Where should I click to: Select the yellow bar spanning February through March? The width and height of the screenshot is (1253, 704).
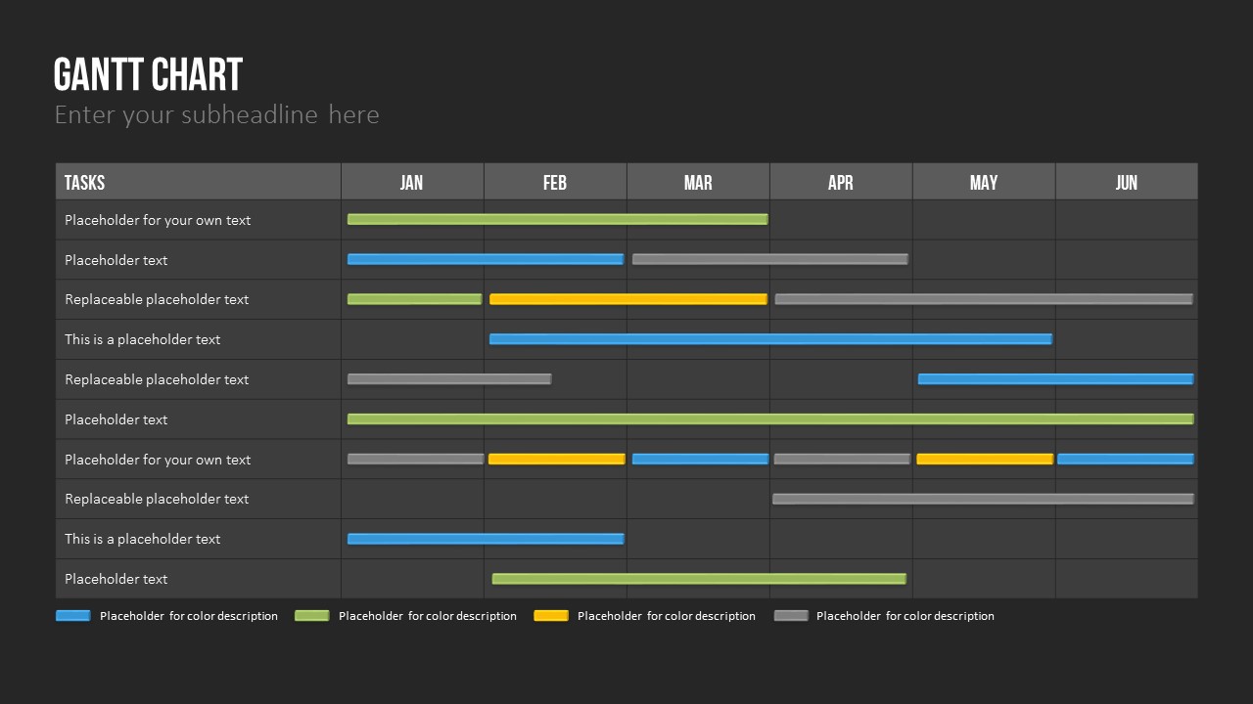(x=628, y=299)
